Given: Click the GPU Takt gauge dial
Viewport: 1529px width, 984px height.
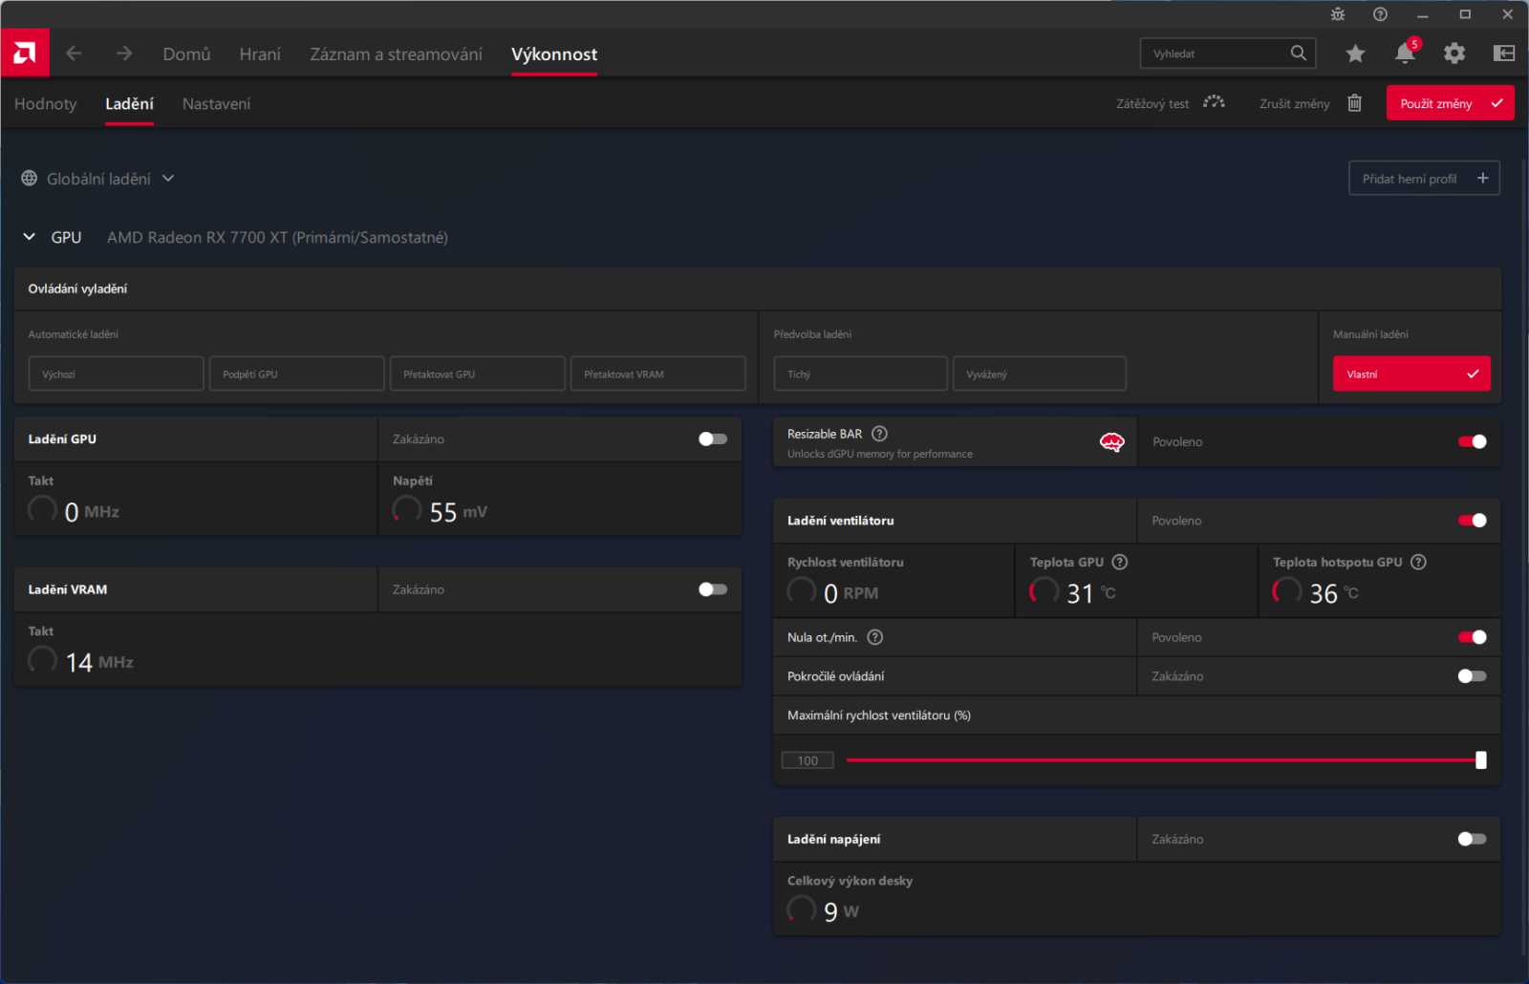Looking at the screenshot, I should tap(43, 509).
